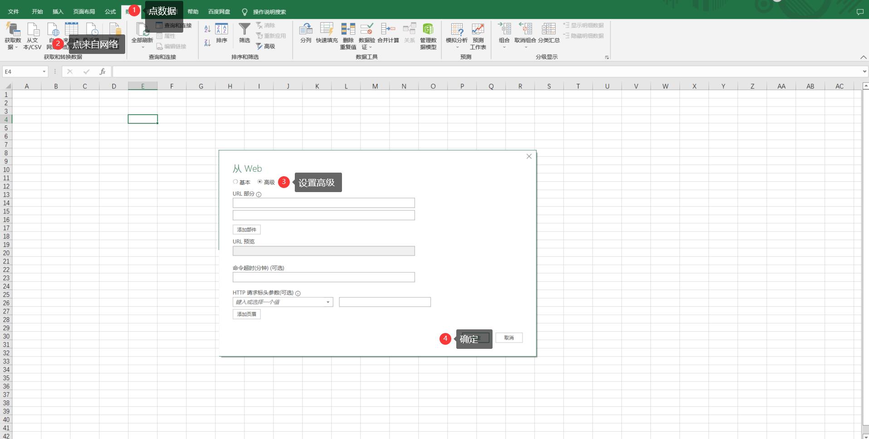Image resolution: width=869 pixels, height=439 pixels.
Task: Expand the 取消组合 dropdown arrow
Action: tap(526, 47)
